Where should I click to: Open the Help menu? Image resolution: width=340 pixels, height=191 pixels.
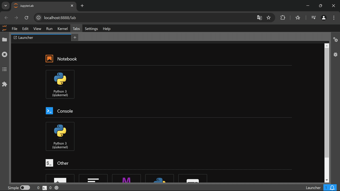tap(107, 29)
